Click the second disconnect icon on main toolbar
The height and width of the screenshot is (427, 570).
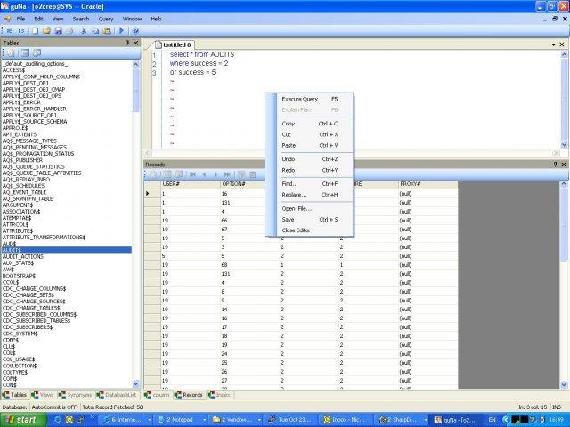click(21, 31)
